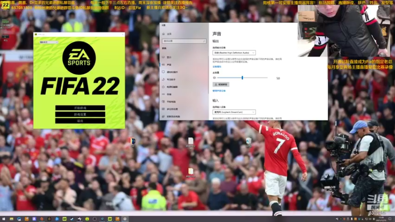Image resolution: width=395 pixels, height=222 pixels.
Task: Open the 设备属性 link under output device
Action: (x=217, y=67)
